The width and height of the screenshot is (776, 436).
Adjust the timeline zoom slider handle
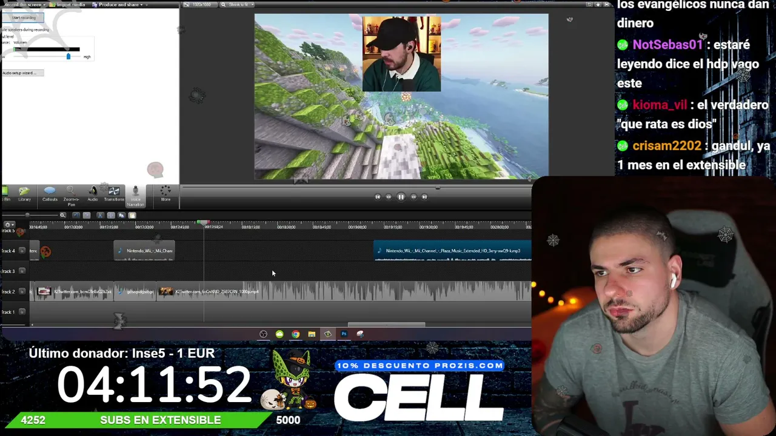(27, 215)
